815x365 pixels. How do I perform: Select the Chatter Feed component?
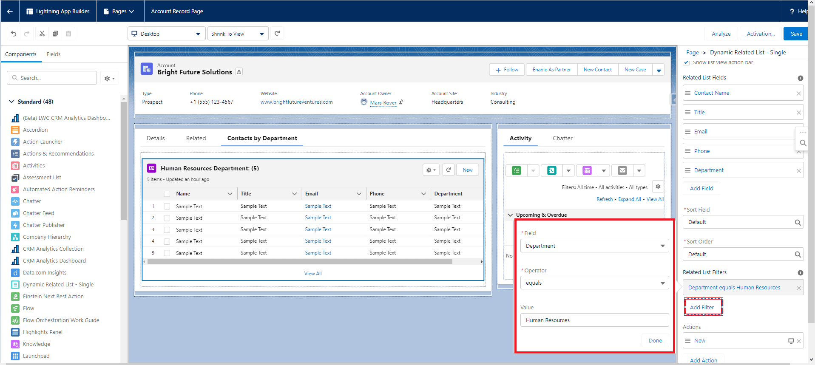point(38,213)
